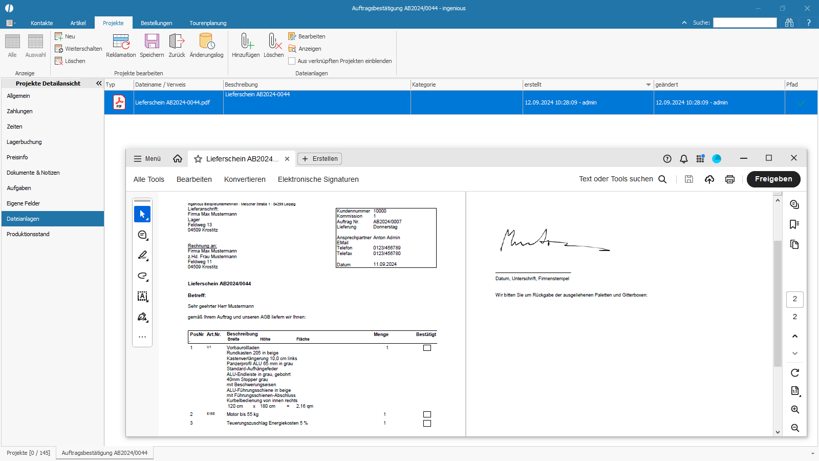This screenshot has width=819, height=461.
Task: Open Elektronische Signaturen in Acrobat
Action: pos(318,179)
